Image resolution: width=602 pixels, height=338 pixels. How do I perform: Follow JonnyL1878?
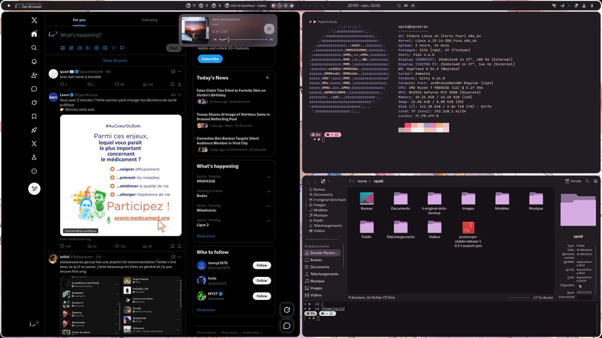click(x=262, y=265)
